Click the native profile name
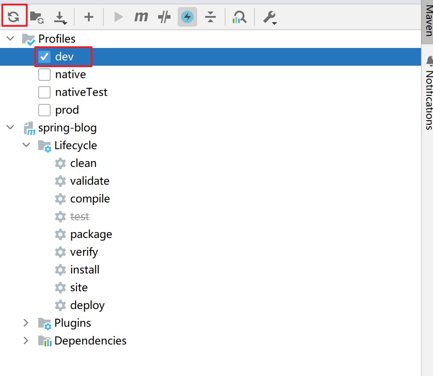This screenshot has height=376, width=433. (x=71, y=75)
